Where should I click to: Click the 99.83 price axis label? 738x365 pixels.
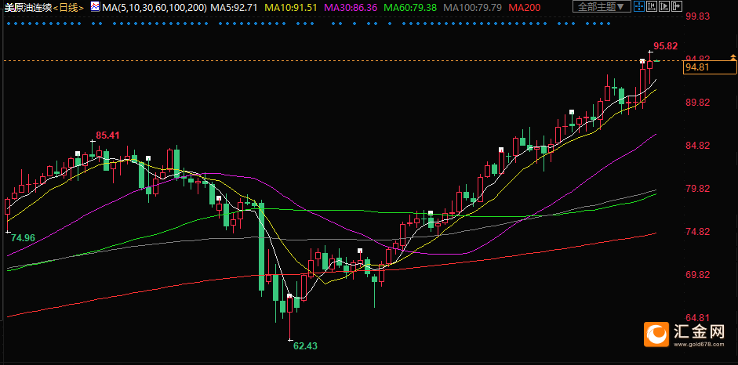[697, 16]
